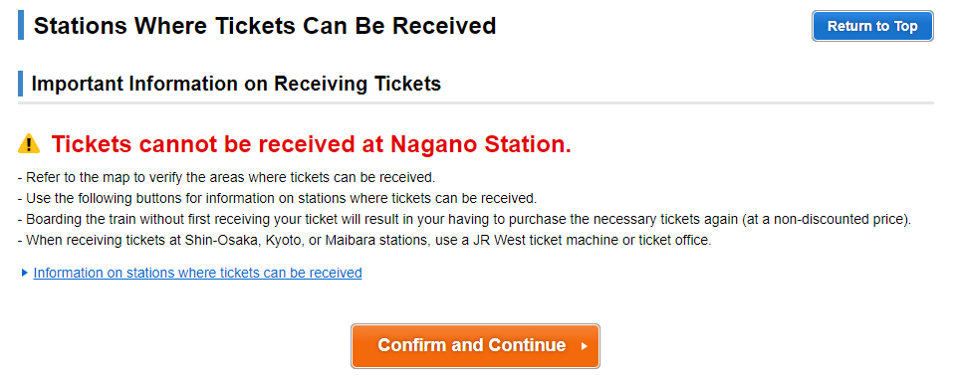Click the word Tickets in the red warning
Screen dimensions: 960x388
[92, 144]
